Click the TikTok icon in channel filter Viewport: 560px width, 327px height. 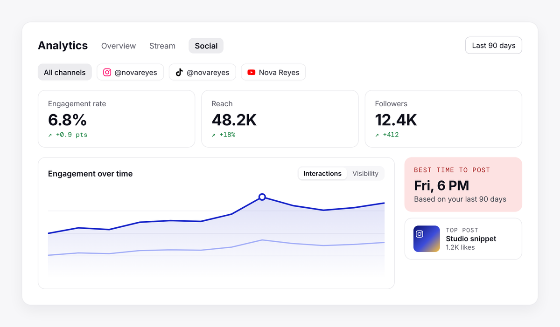click(x=179, y=72)
